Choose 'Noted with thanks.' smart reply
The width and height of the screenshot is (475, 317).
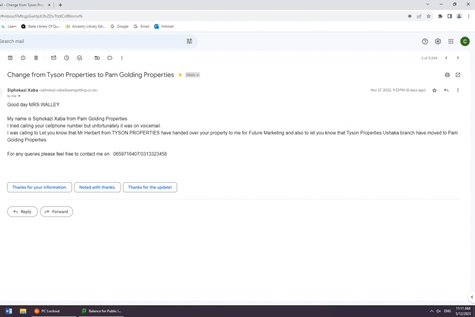click(x=97, y=187)
